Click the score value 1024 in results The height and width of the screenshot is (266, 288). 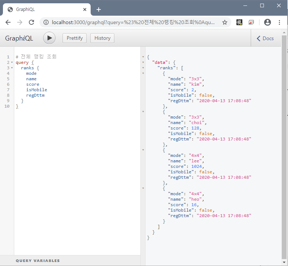click(x=197, y=166)
